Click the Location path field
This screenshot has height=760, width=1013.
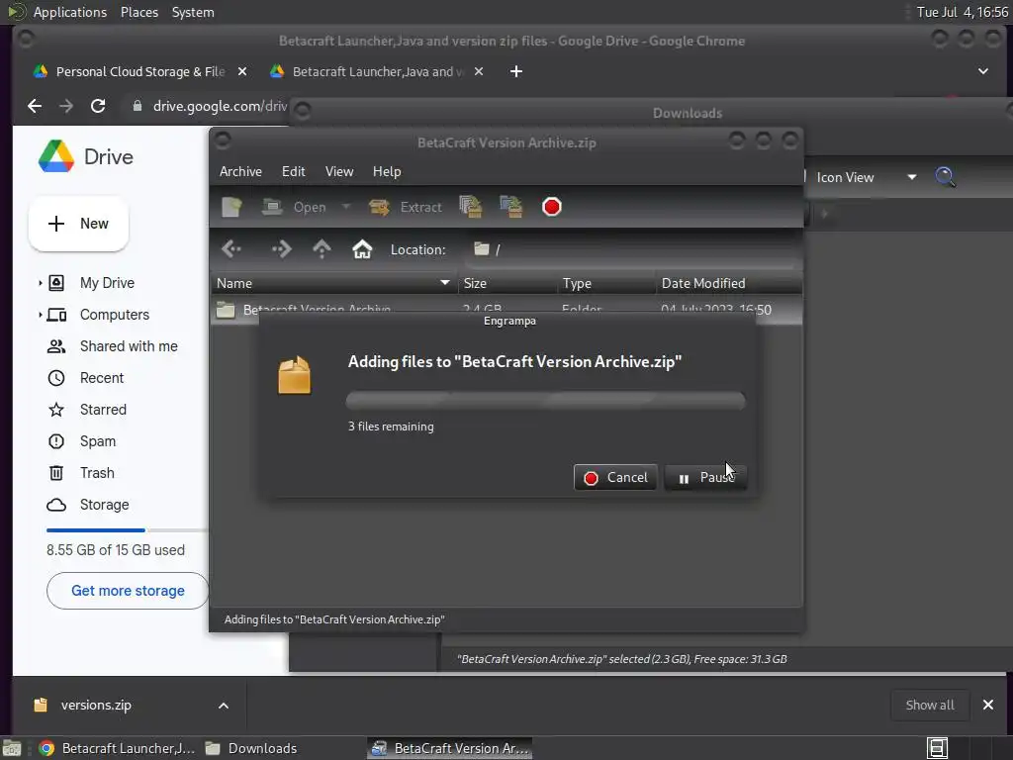pyautogui.click(x=631, y=250)
